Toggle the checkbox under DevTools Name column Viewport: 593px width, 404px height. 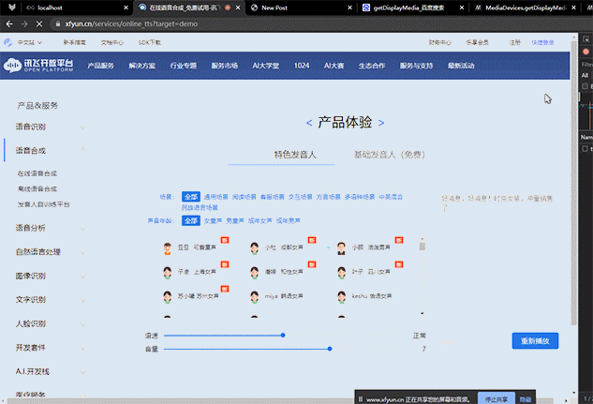pos(586,149)
